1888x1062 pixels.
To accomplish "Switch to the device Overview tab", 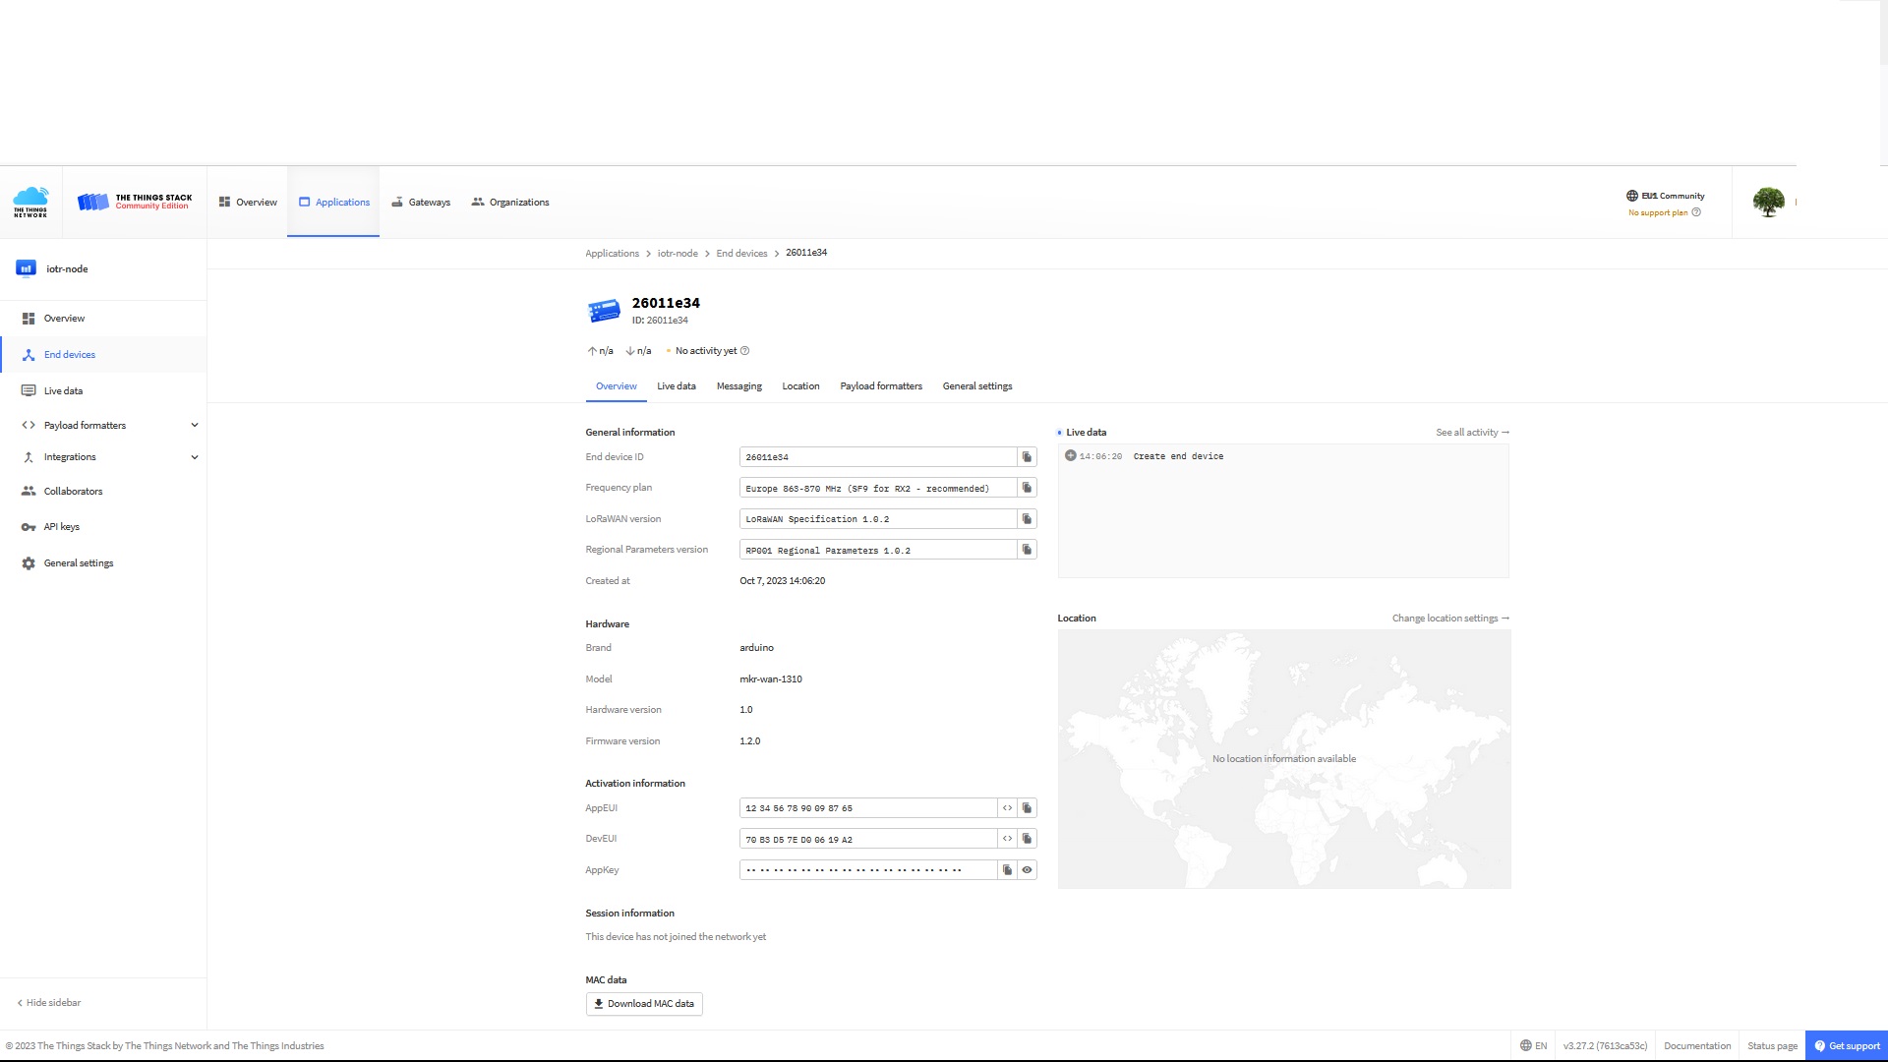I will [617, 386].
